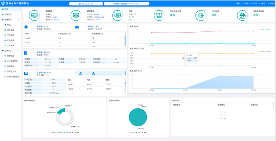The height and width of the screenshot is (141, 276).
Task: Open the admin user dropdown
Action: click(271, 4)
